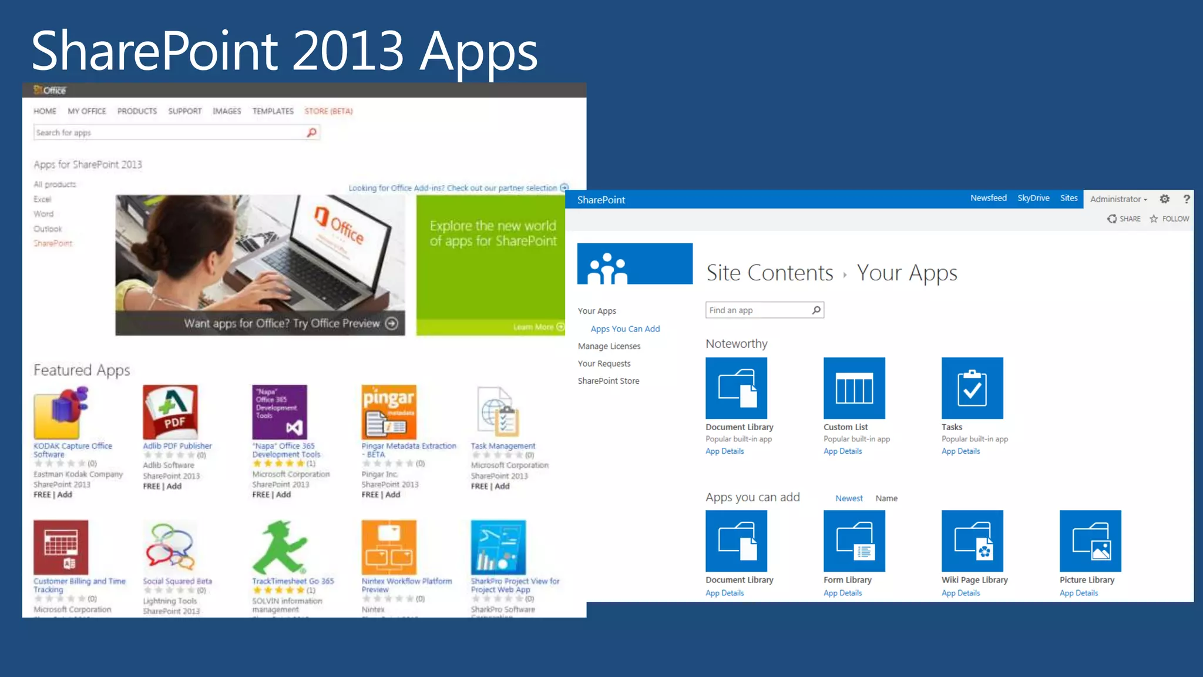Follow the site with star button
Viewport: 1203px width, 677px height.
pos(1169,219)
